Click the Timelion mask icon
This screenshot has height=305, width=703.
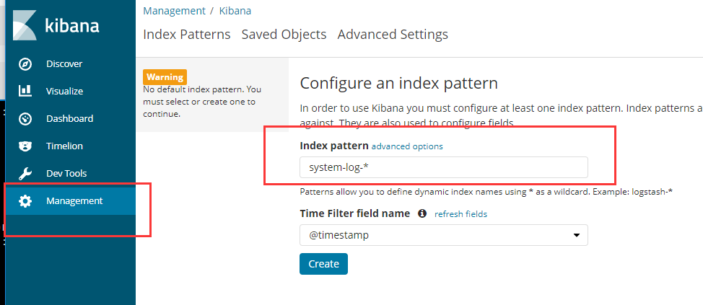25,146
